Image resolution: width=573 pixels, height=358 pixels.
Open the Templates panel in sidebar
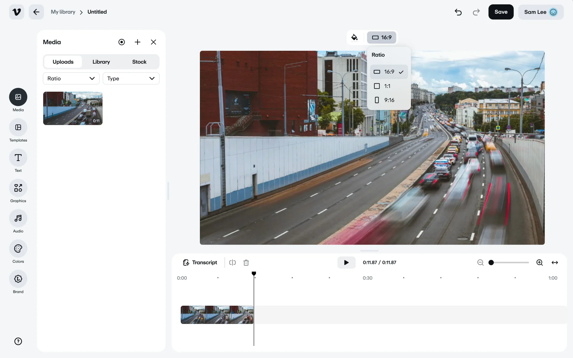point(18,128)
